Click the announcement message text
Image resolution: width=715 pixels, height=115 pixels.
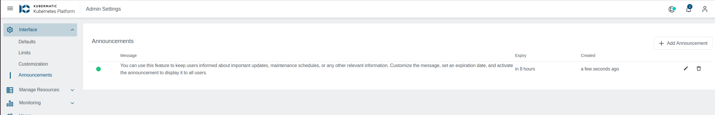click(x=317, y=69)
